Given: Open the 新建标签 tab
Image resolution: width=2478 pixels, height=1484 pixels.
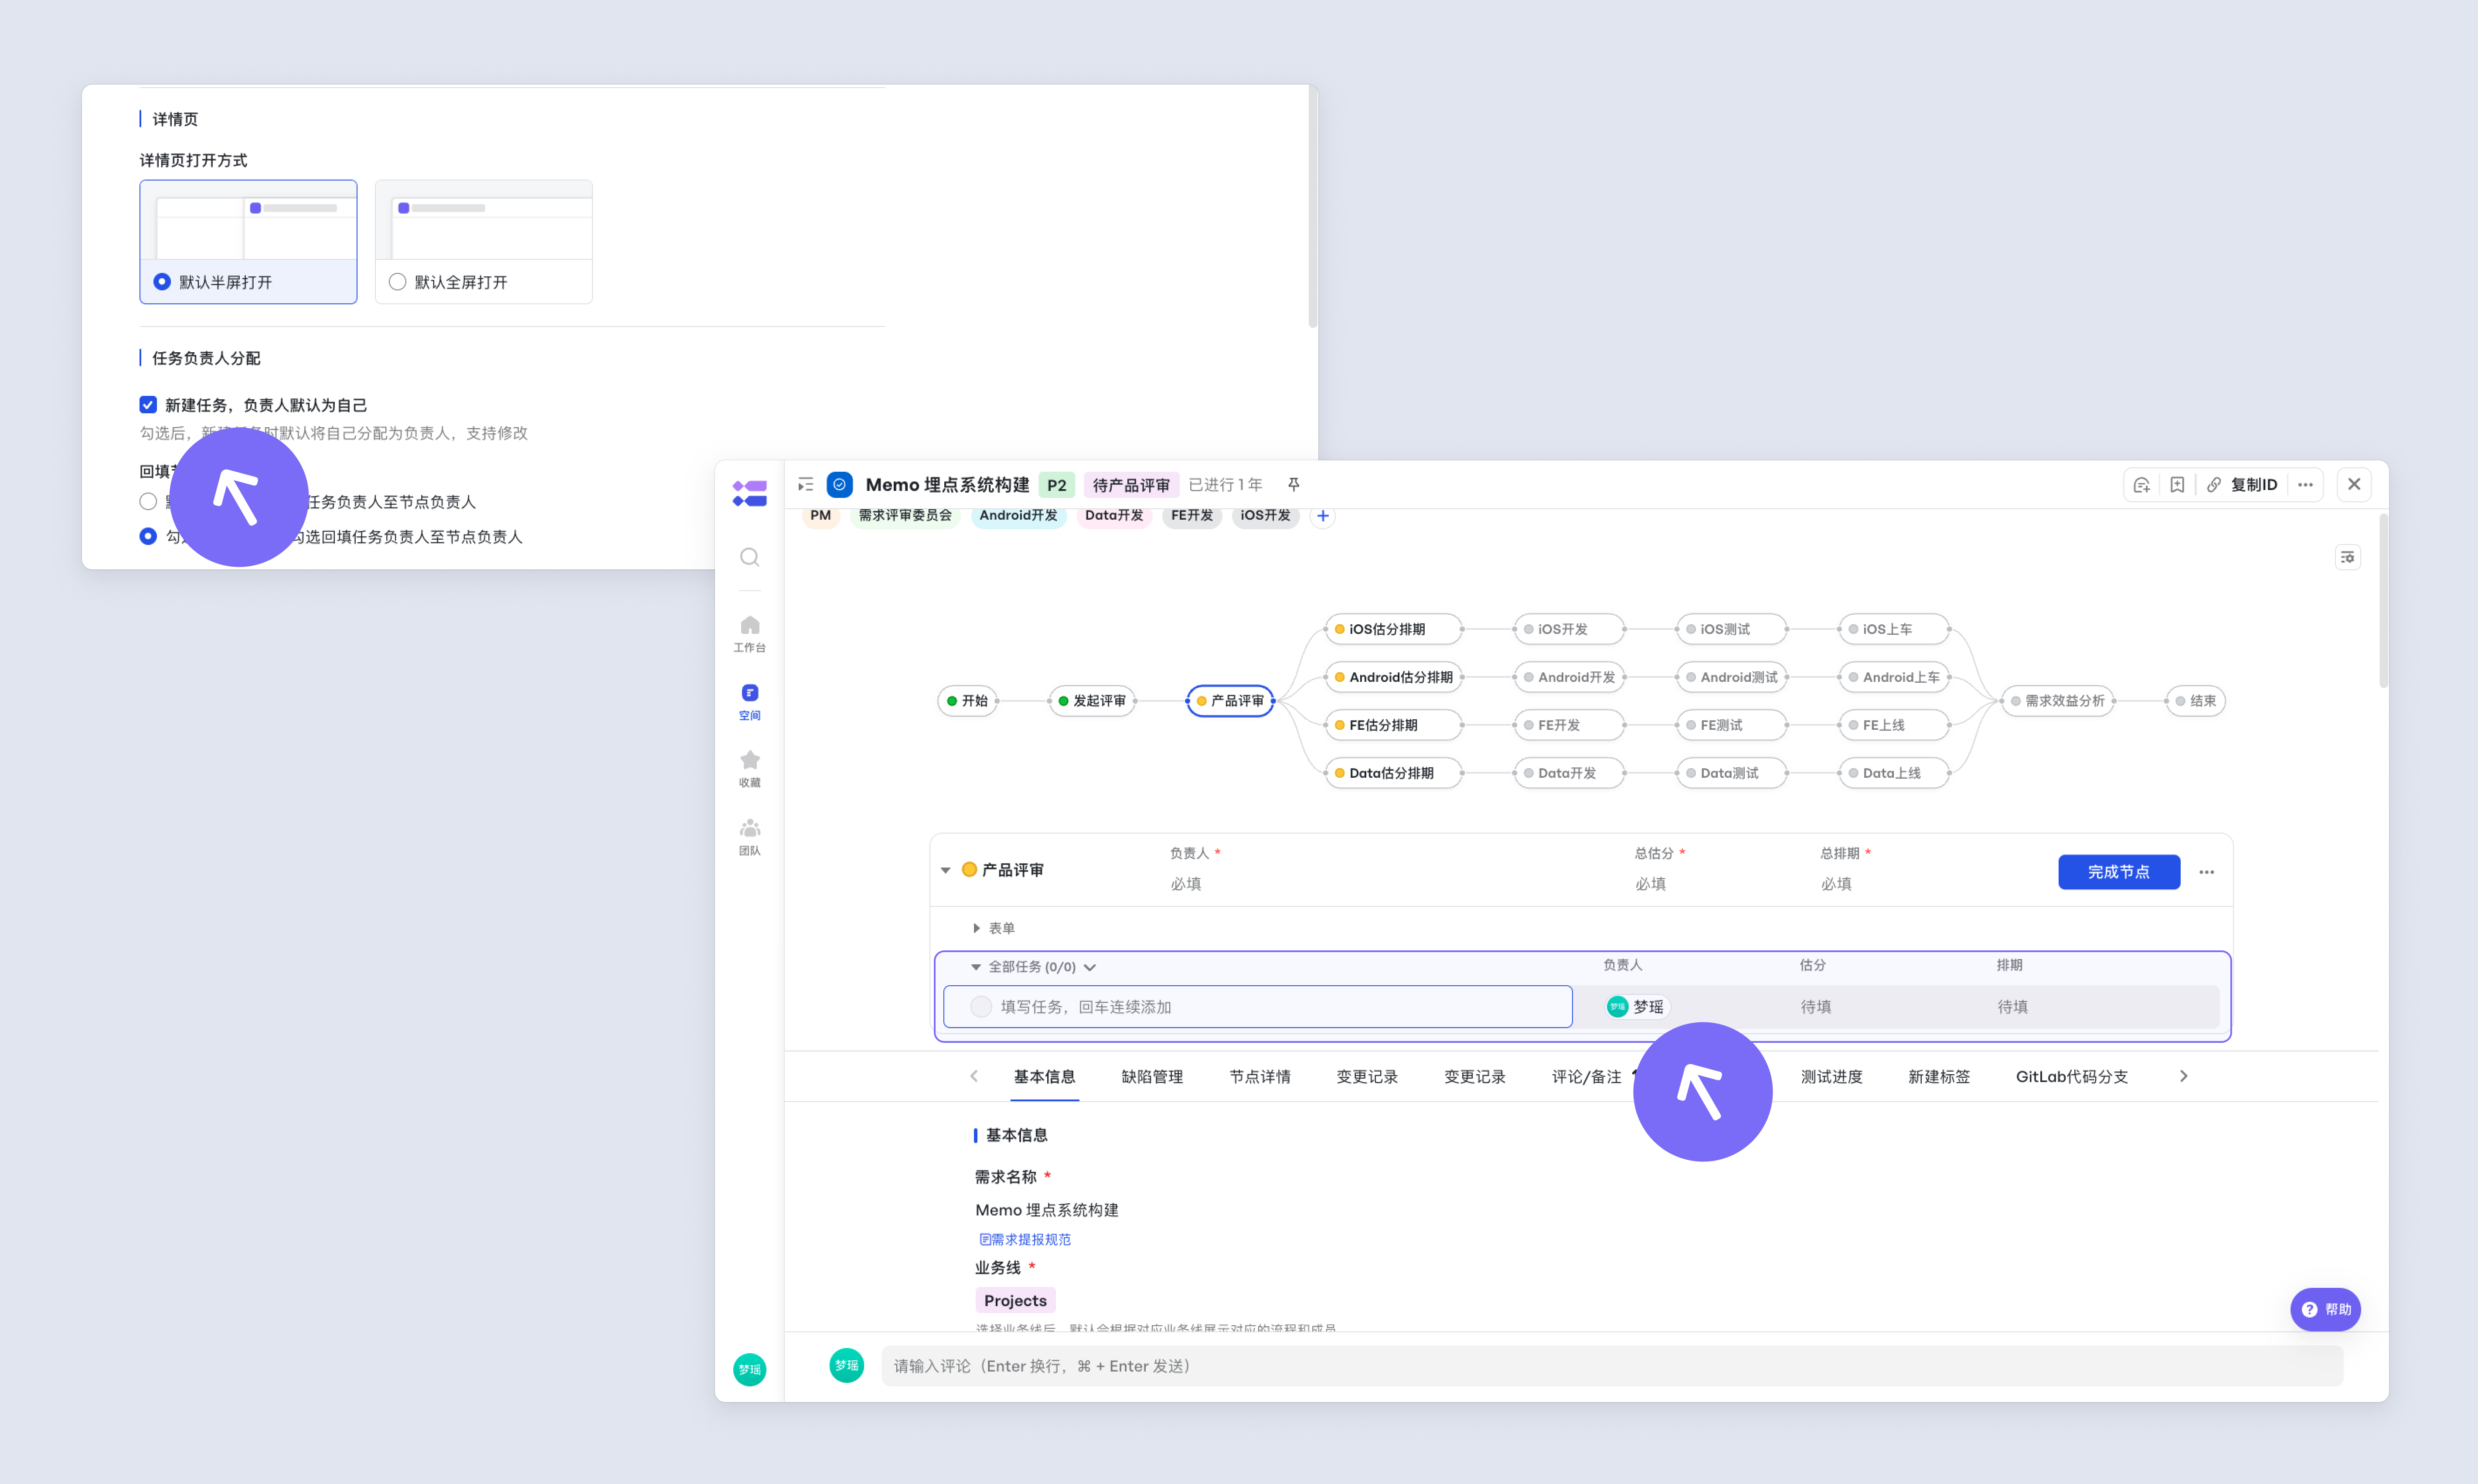Looking at the screenshot, I should click(1939, 1077).
